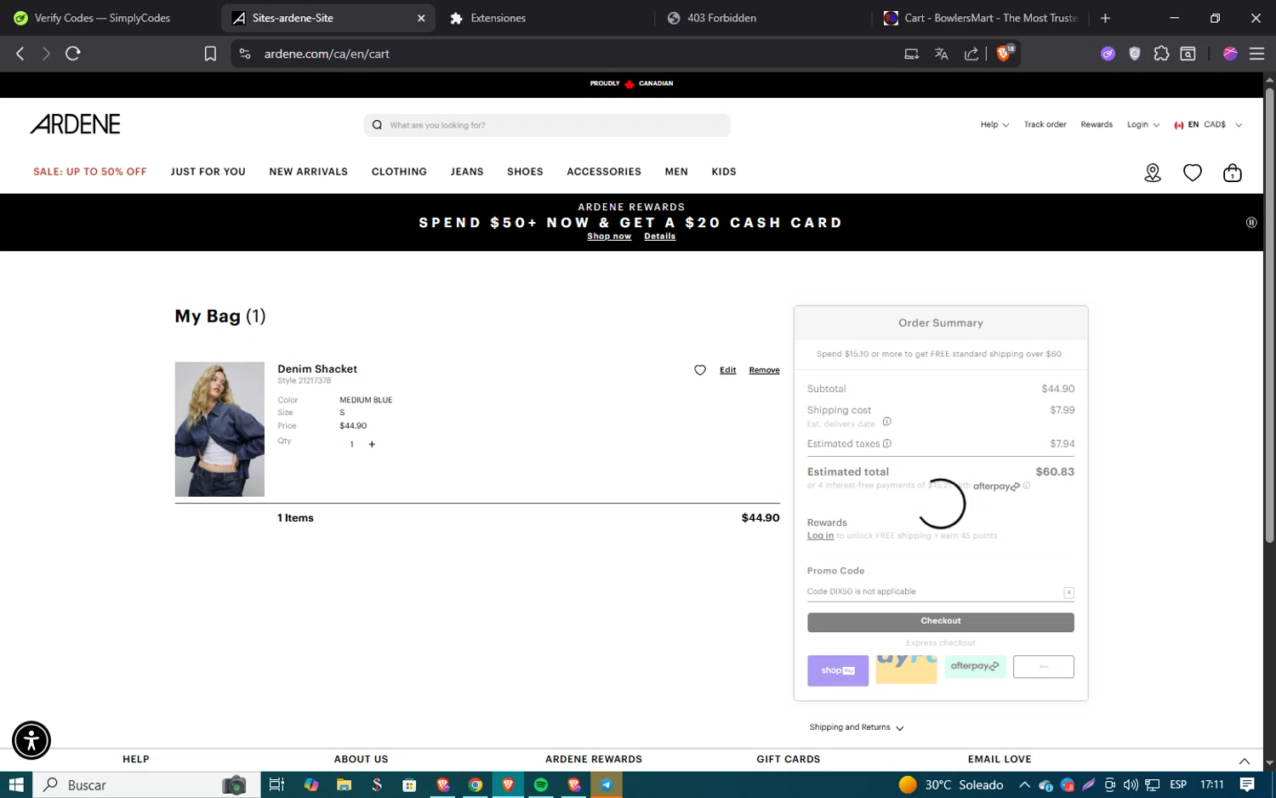Go back to the previous page
Screen dimensions: 1276x798
point(20,54)
